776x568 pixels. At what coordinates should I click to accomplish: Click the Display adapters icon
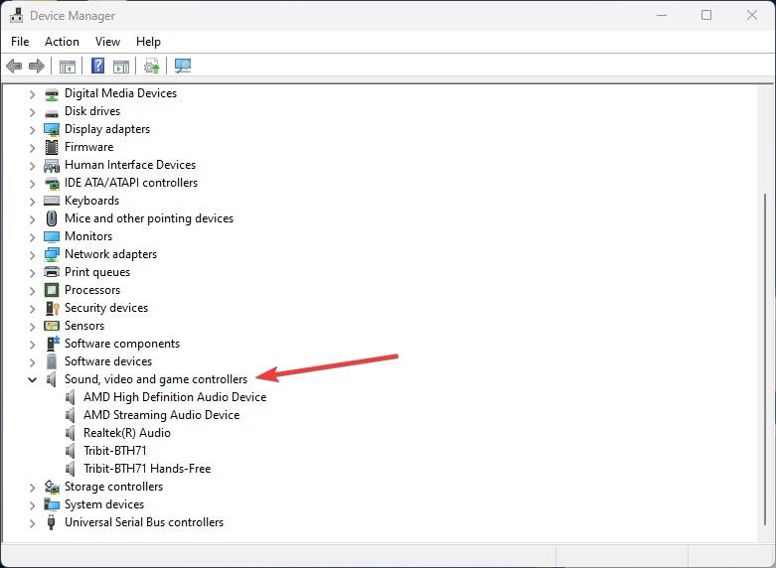(x=52, y=130)
